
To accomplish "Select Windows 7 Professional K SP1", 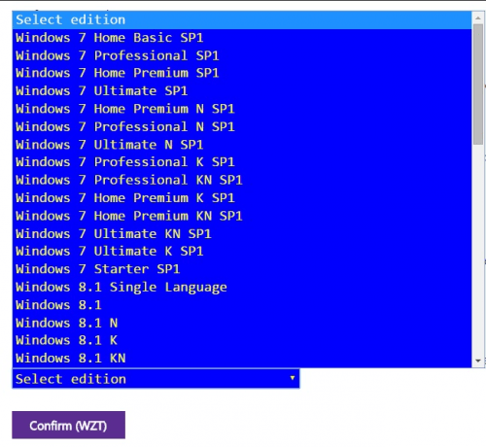I will (242, 162).
